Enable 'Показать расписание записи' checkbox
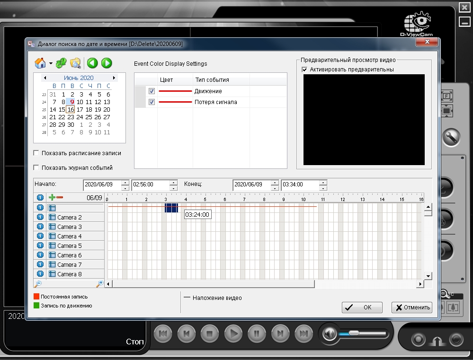 point(36,153)
